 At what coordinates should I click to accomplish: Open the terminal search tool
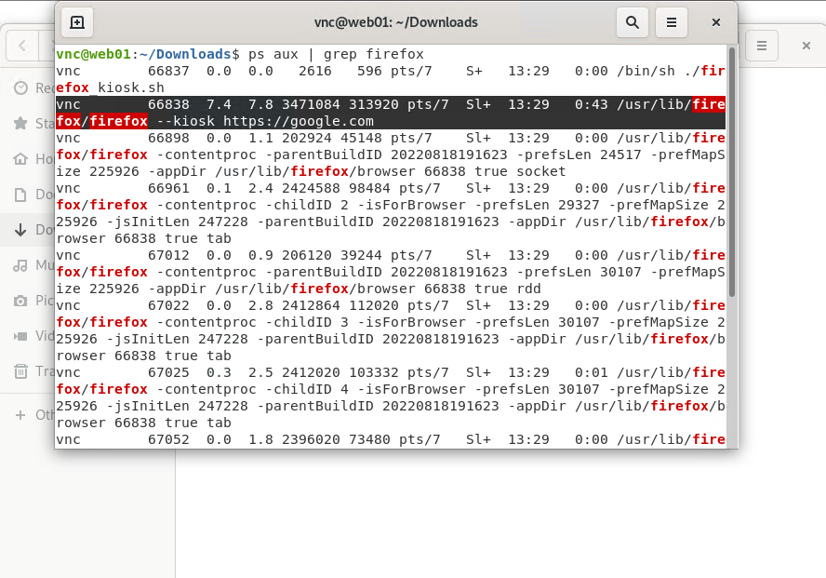coord(633,22)
